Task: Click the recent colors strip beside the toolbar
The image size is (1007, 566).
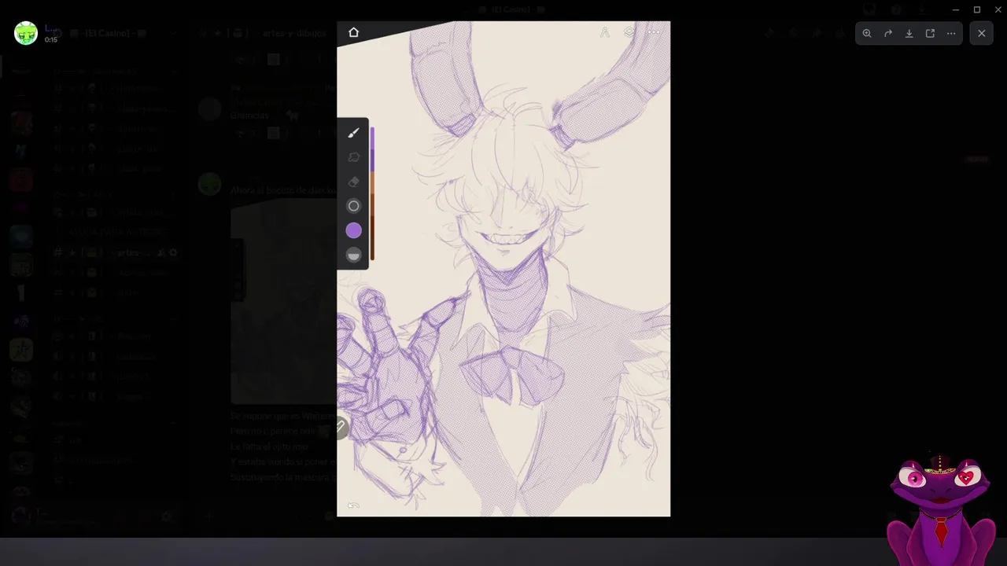Action: [x=372, y=193]
